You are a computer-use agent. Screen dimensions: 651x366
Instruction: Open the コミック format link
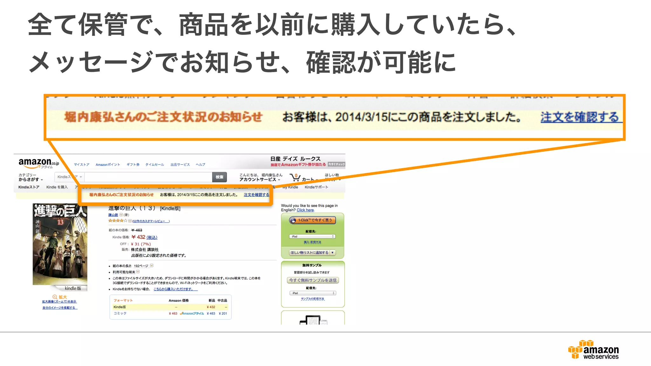click(x=120, y=313)
